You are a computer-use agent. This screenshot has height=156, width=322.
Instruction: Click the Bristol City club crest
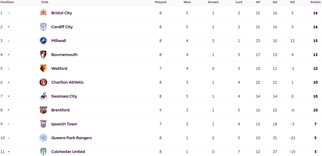43,13
